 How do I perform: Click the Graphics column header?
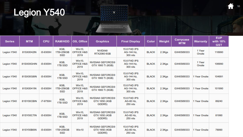point(103,41)
